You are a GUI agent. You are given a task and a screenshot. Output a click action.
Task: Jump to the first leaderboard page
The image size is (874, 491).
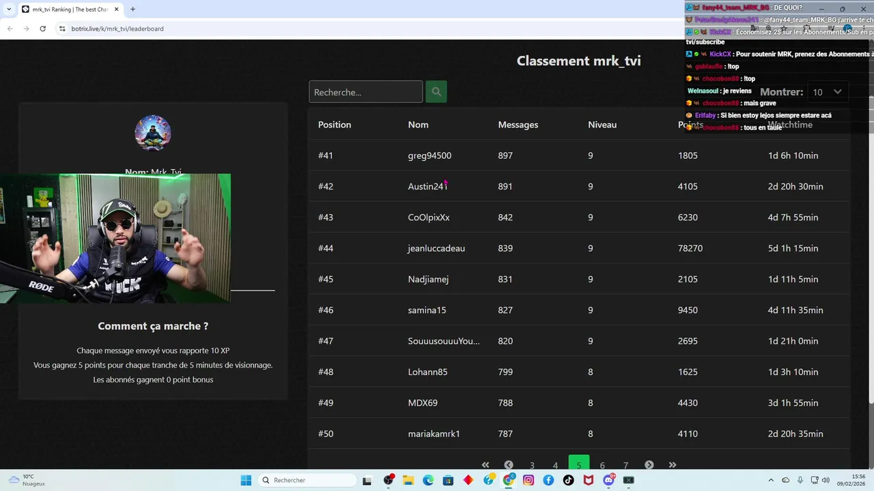(485, 465)
